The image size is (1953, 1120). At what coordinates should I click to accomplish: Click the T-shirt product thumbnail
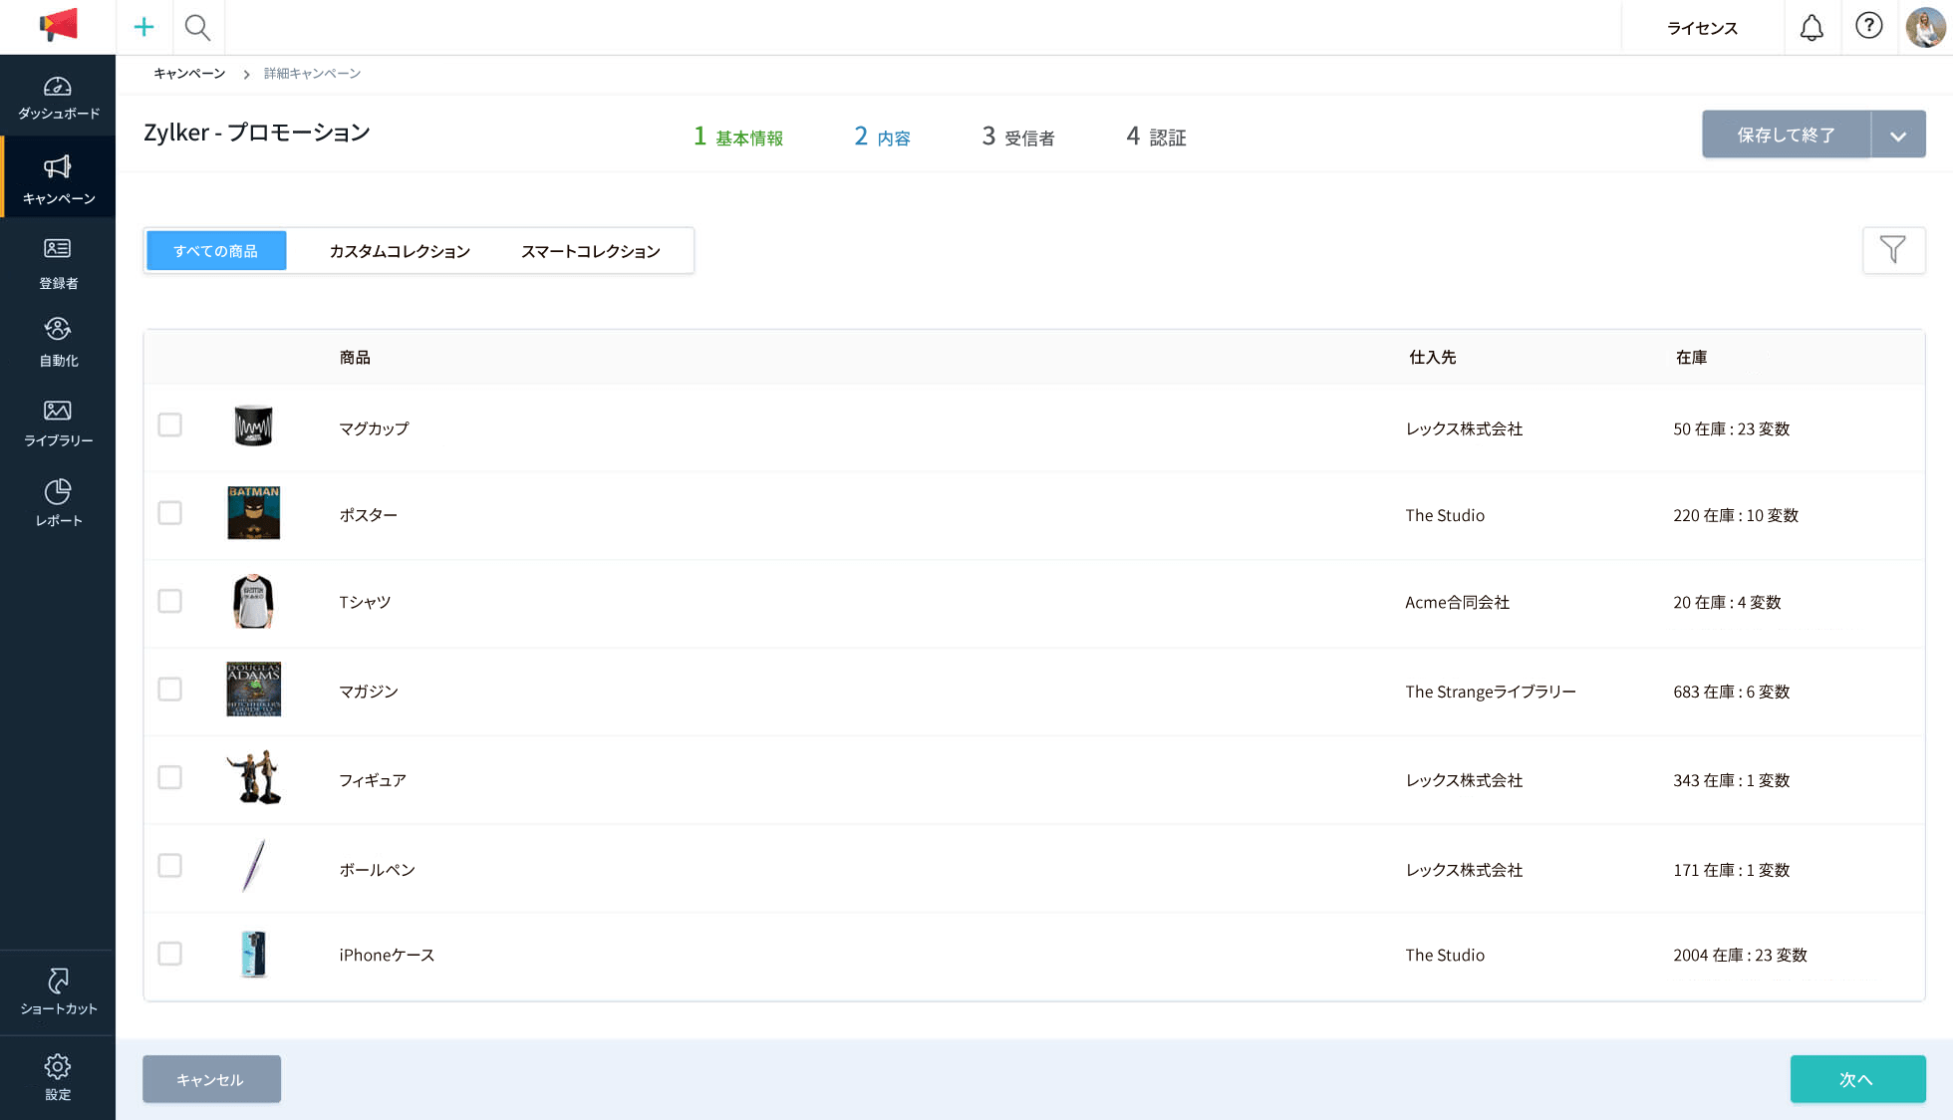(x=253, y=601)
